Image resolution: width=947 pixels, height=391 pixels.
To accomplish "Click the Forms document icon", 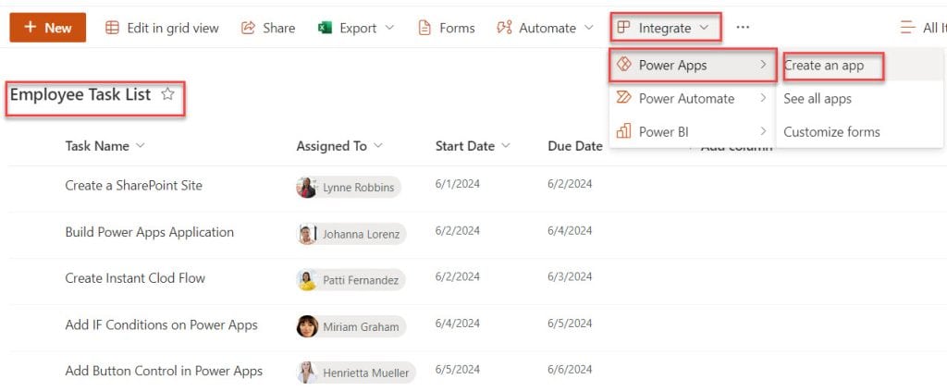I will pos(424,28).
